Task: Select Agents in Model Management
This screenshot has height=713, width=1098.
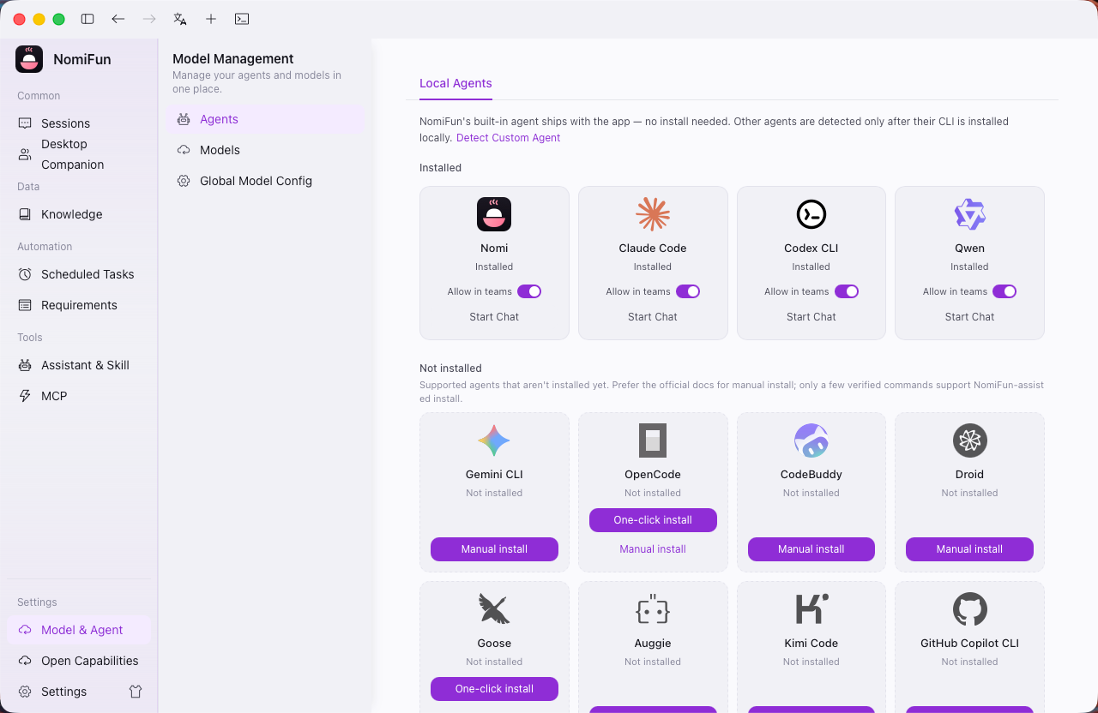Action: (265, 119)
